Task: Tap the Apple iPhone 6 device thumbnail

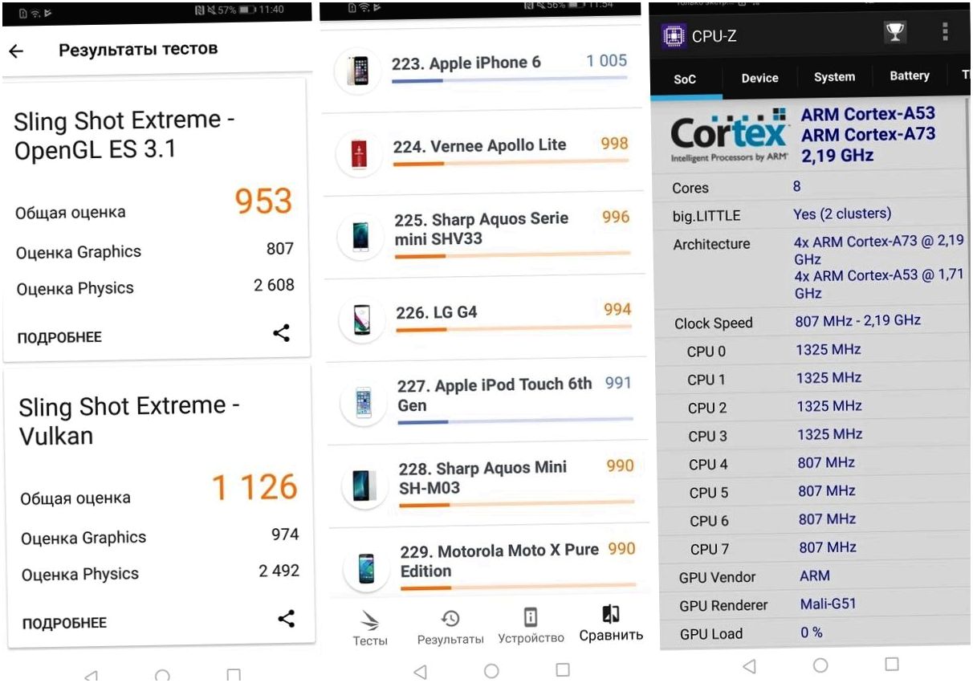Action: pos(358,71)
